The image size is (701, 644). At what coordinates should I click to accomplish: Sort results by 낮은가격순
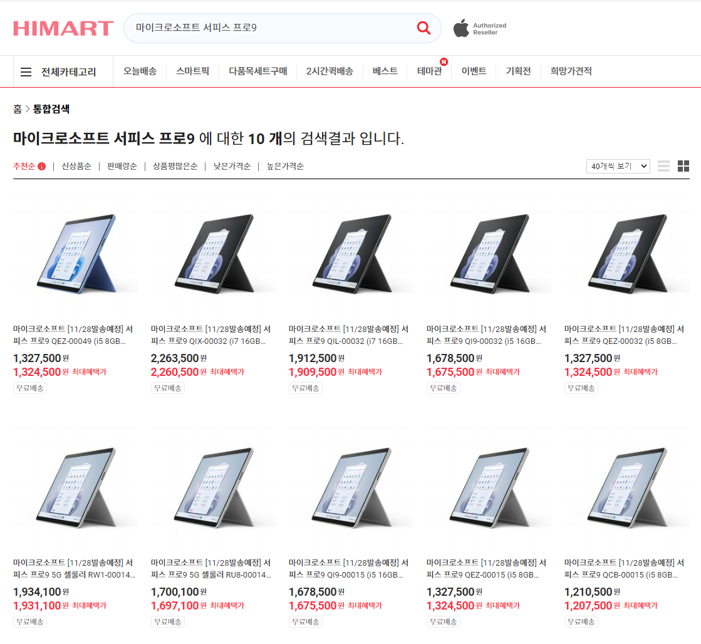[x=232, y=167]
